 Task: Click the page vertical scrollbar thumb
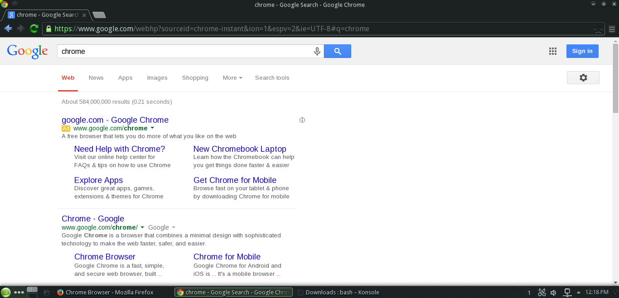click(615, 78)
